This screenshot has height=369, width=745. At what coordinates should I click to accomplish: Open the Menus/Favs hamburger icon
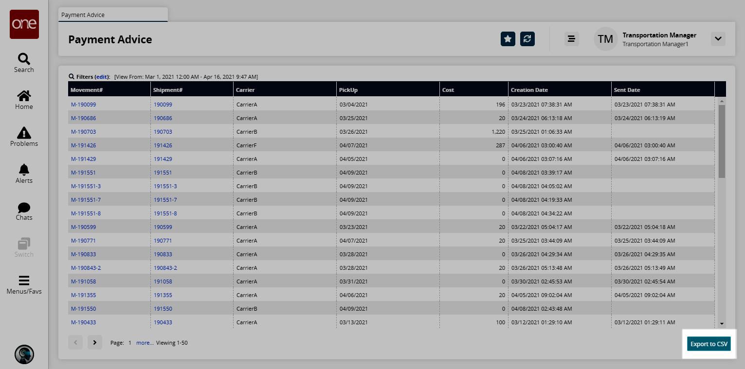click(x=24, y=281)
